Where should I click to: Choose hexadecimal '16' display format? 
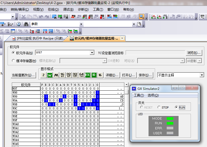[100, 75]
